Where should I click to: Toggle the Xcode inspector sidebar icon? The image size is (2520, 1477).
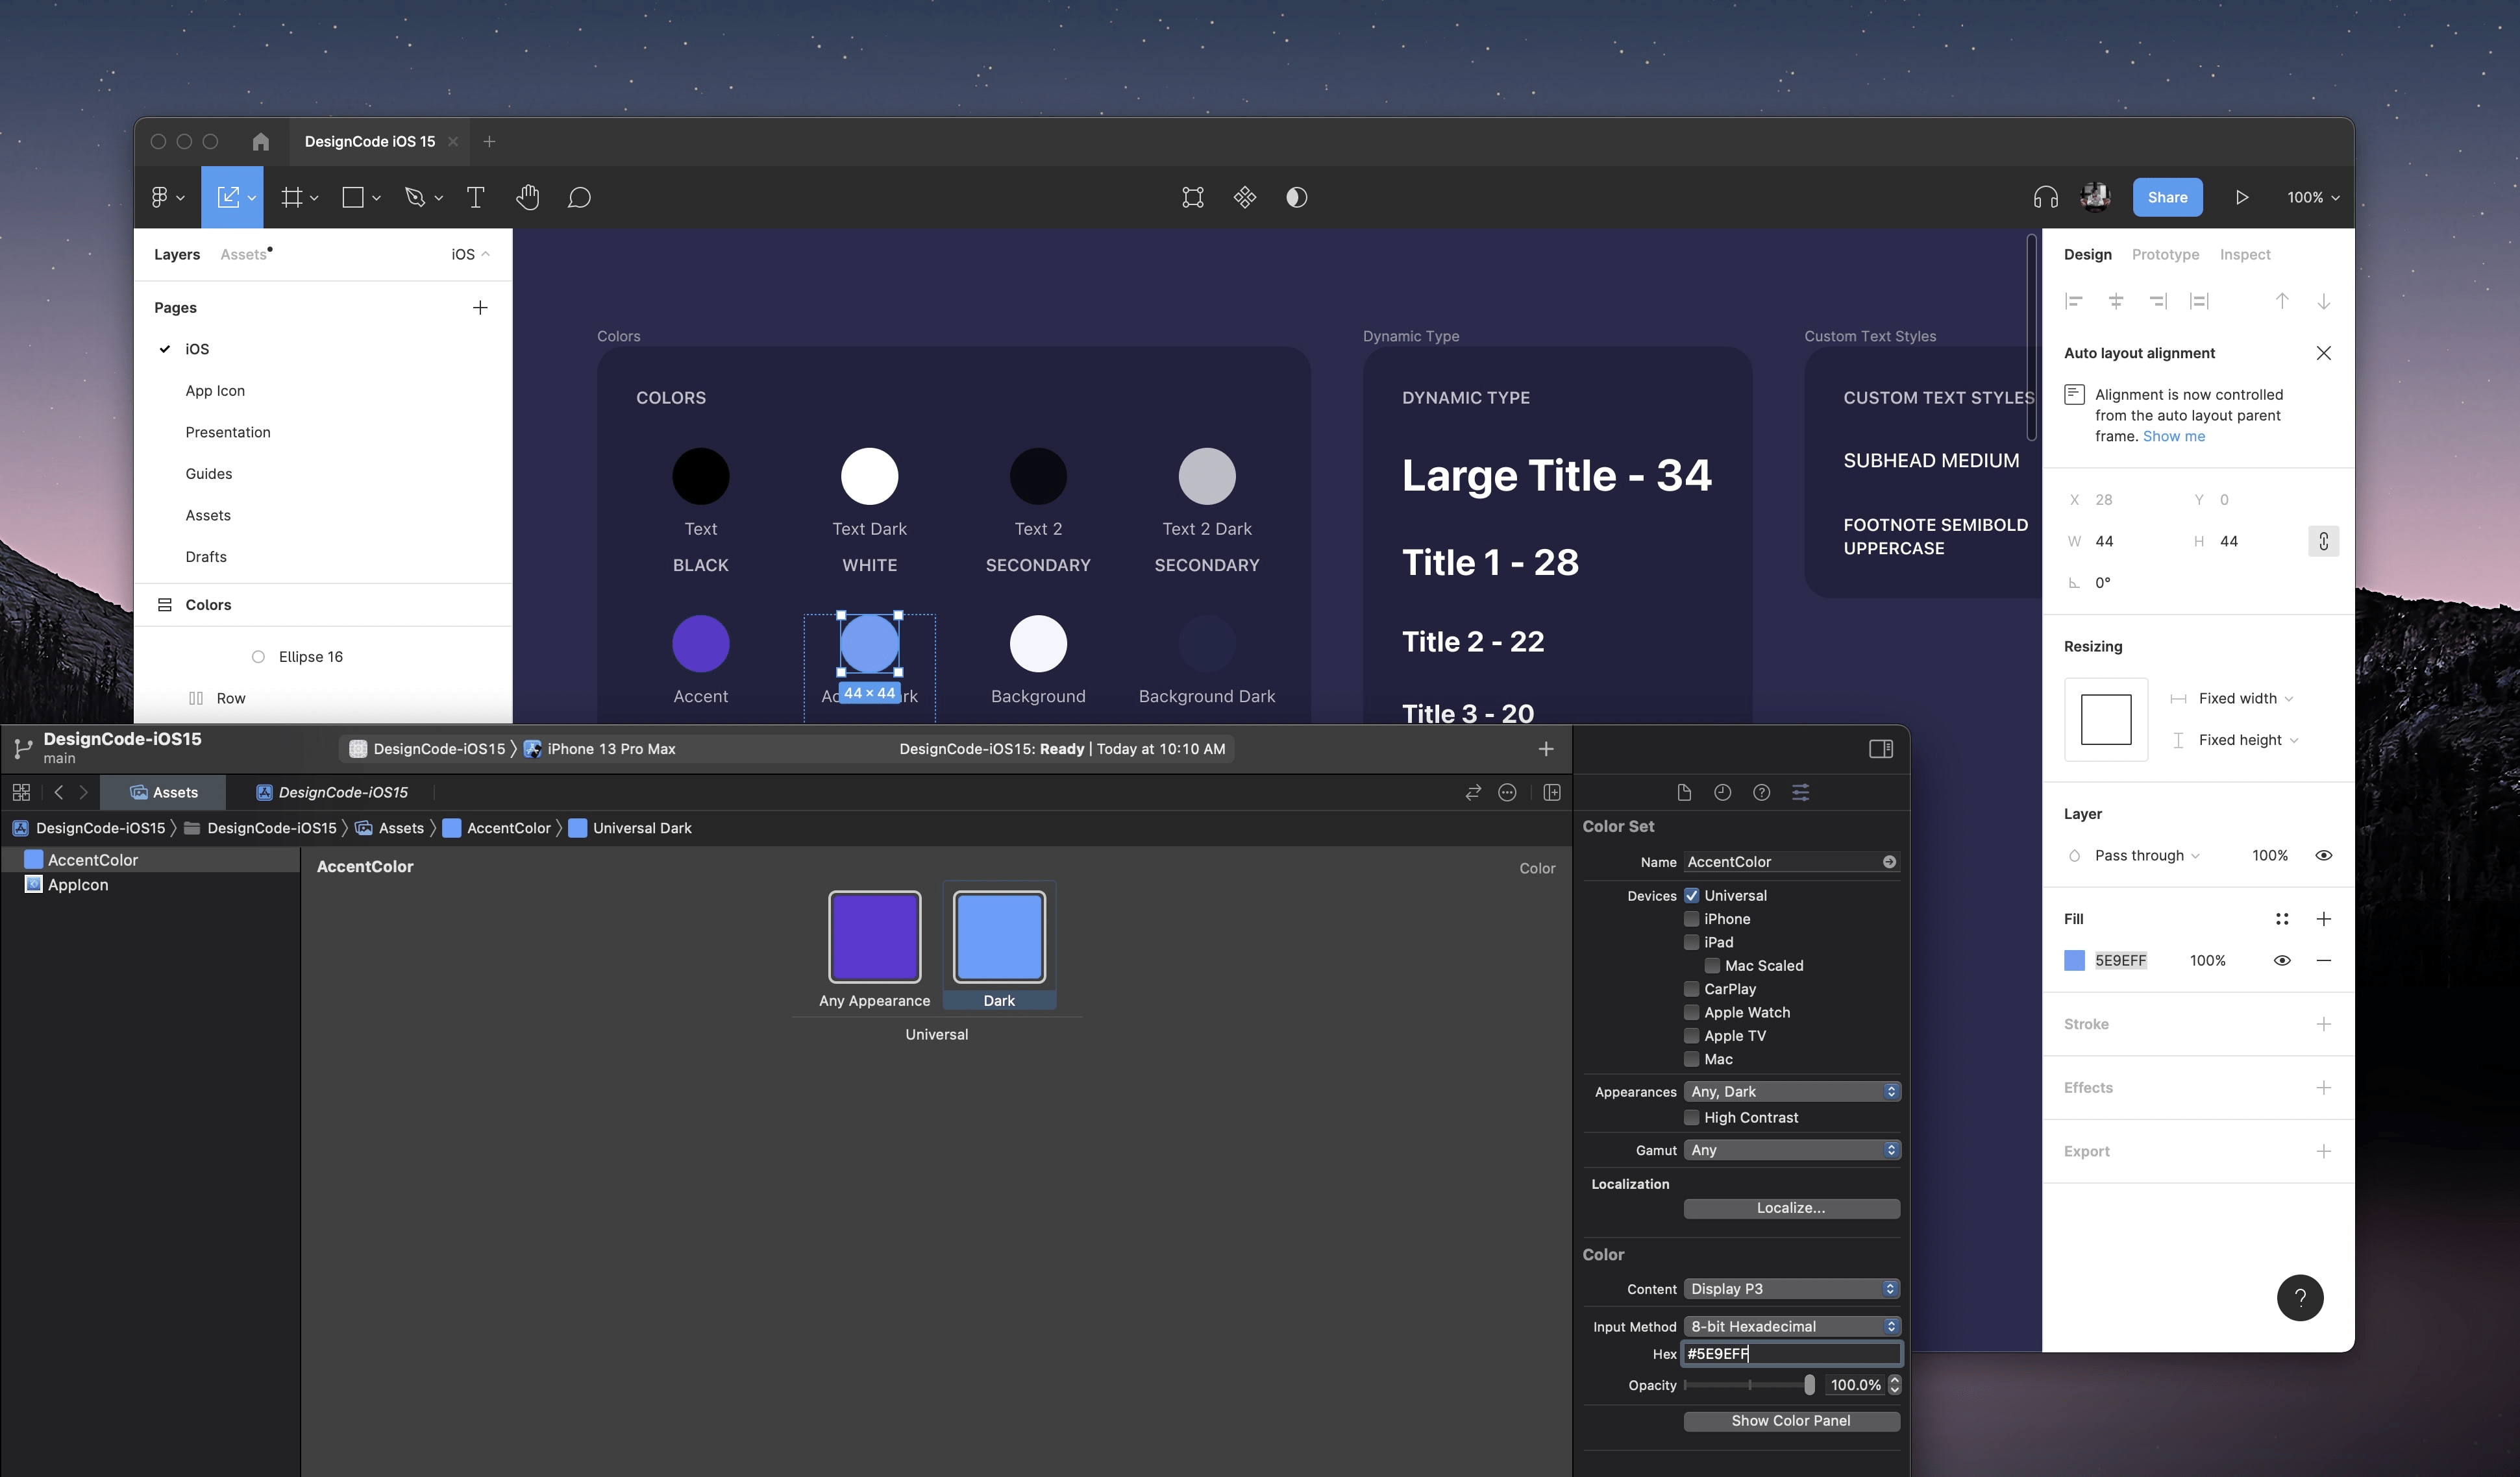(1880, 749)
